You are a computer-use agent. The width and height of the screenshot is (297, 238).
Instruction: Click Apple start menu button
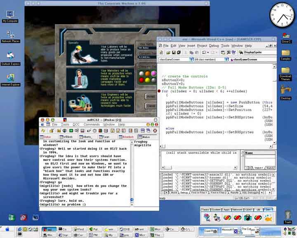tap(7, 229)
